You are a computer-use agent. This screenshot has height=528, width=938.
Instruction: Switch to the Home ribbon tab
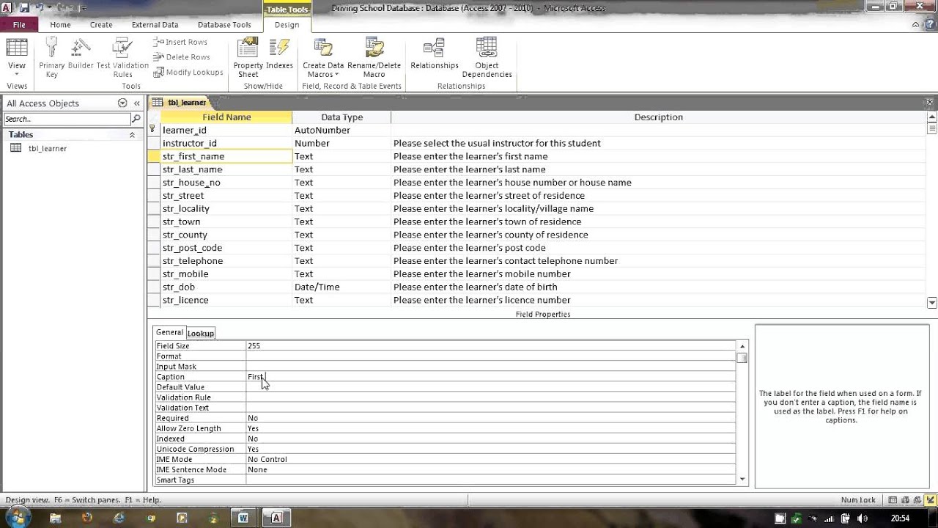point(60,24)
